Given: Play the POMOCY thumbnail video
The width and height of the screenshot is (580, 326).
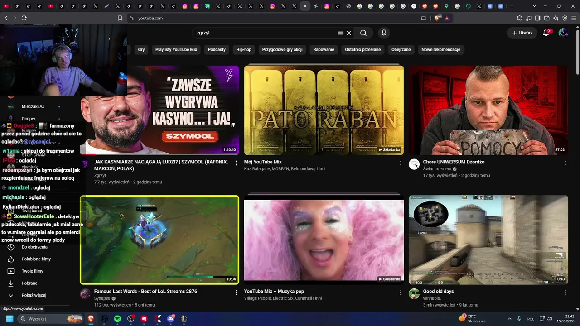Looking at the screenshot, I should pos(488,110).
